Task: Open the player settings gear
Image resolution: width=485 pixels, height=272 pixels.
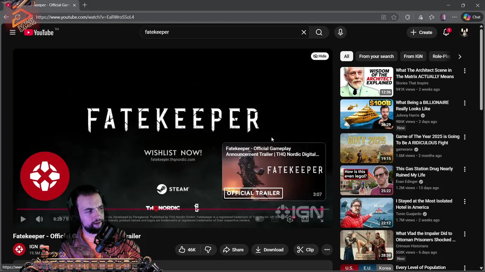Action: point(290,219)
